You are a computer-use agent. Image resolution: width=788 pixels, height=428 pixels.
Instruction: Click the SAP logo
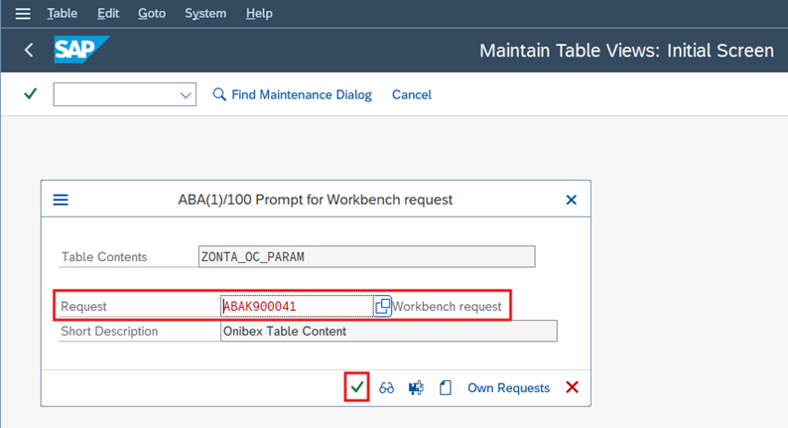(x=81, y=50)
